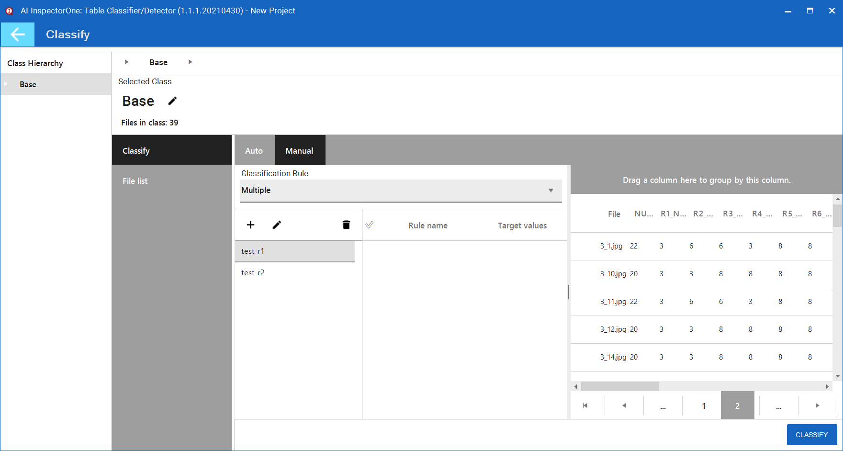Click the right ellipsis pager button

pos(779,406)
